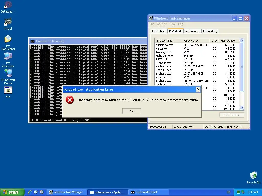
Task: Click the red error icon in dialog
Action: tap(70, 100)
